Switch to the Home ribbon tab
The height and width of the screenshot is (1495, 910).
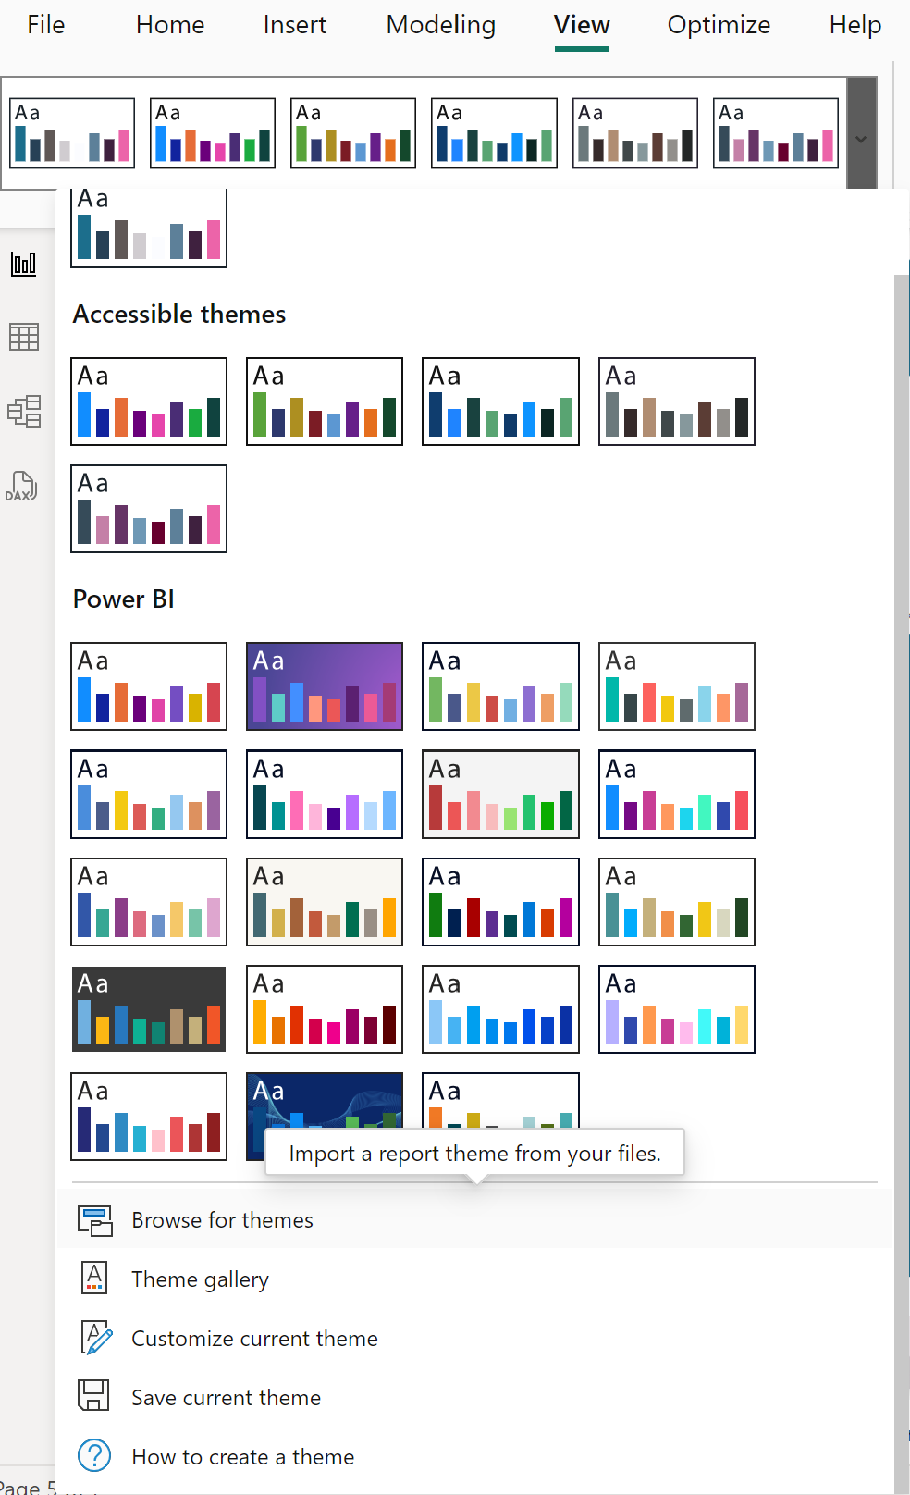point(169,25)
